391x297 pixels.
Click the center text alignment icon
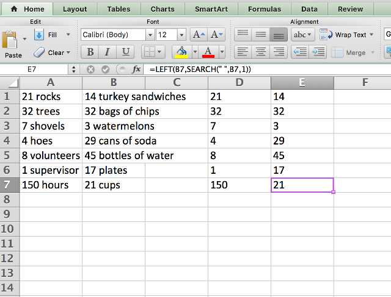point(261,52)
